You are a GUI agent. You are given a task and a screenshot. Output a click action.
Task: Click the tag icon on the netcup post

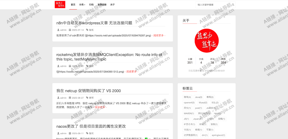tap(87, 98)
